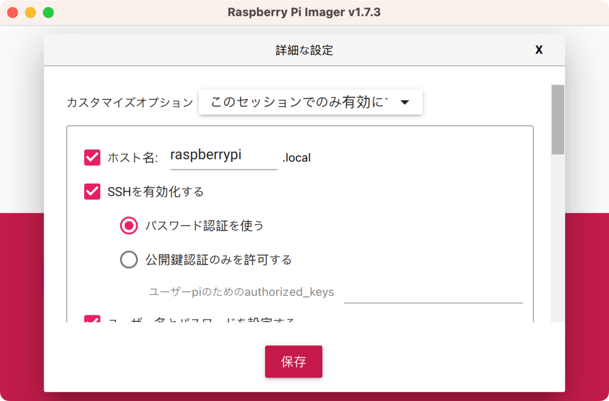
Task: Click the dialog vertical scrollbar thumb
Action: pos(558,120)
